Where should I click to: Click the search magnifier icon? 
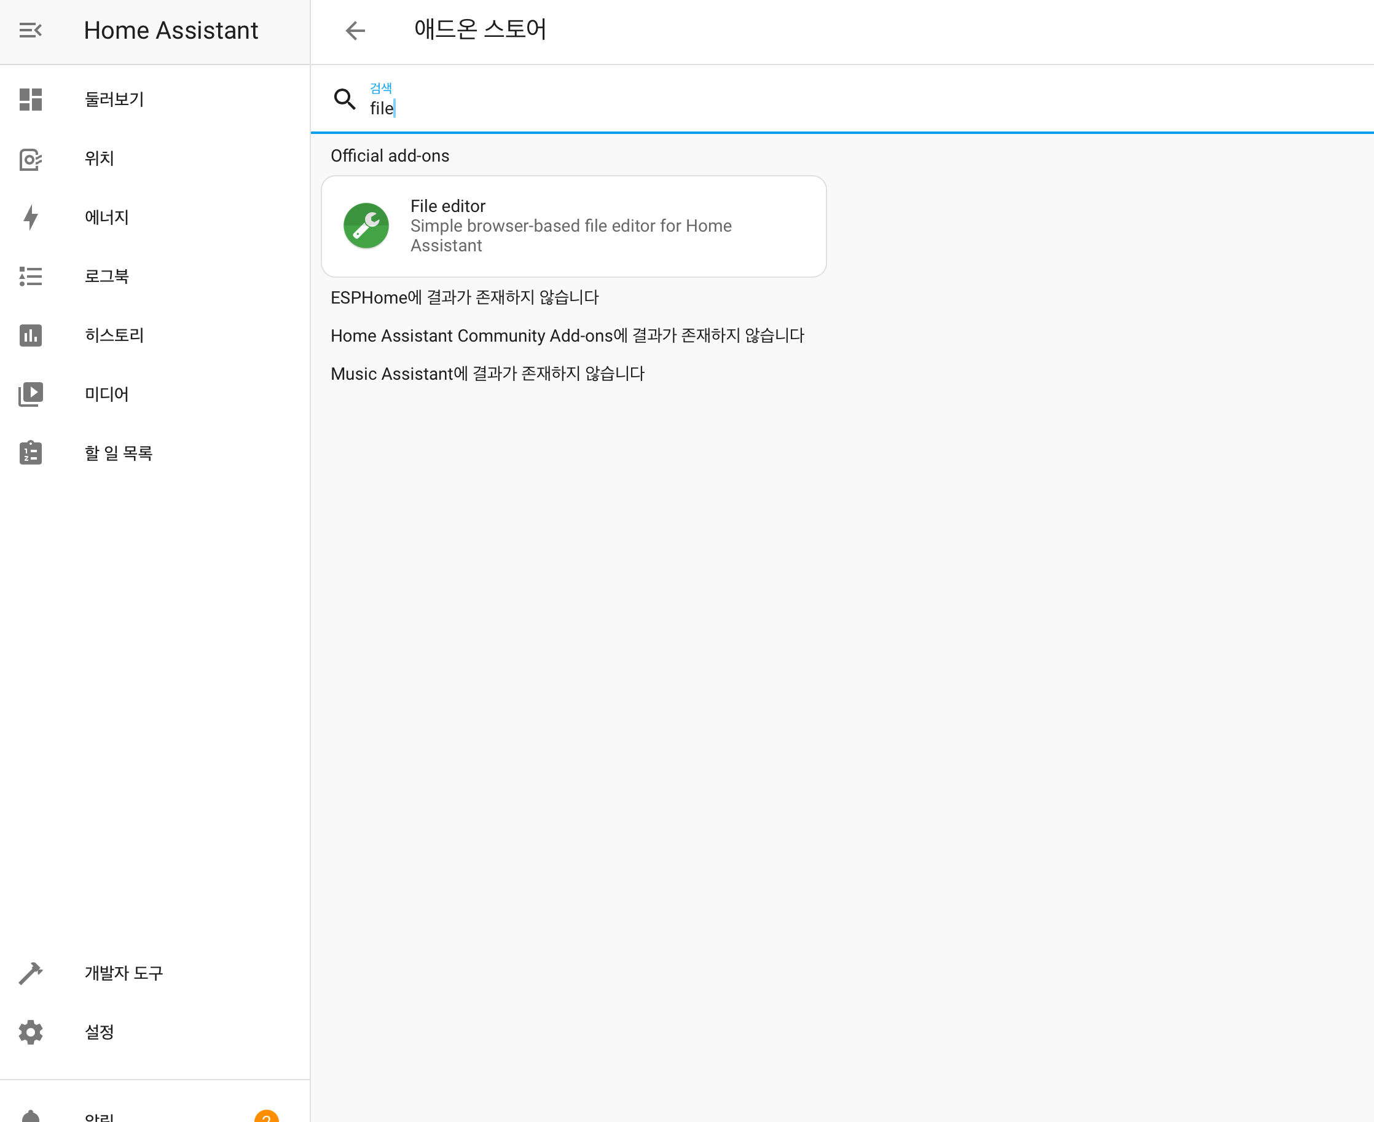click(345, 99)
